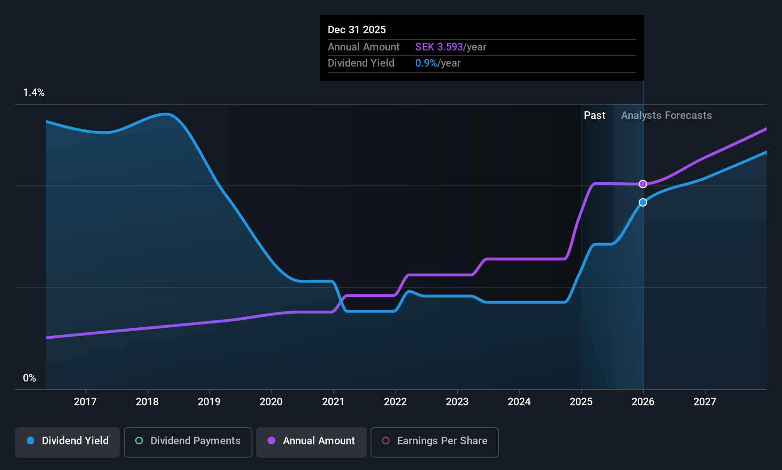Click the 2019 x-axis label
782x470 pixels.
[209, 402]
